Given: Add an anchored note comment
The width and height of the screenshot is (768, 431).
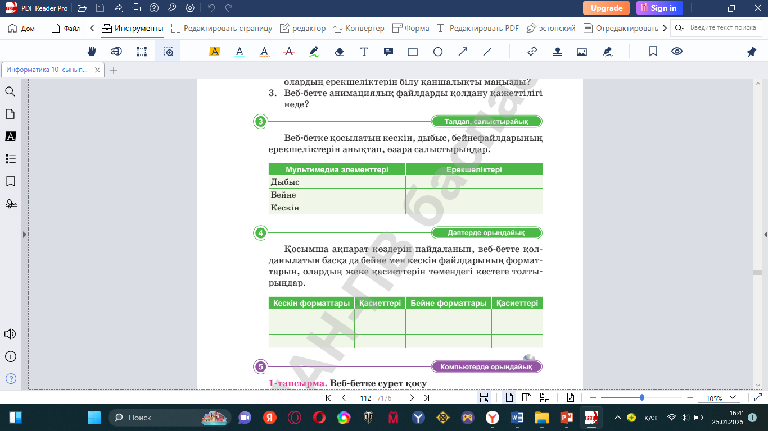Looking at the screenshot, I should coord(388,52).
